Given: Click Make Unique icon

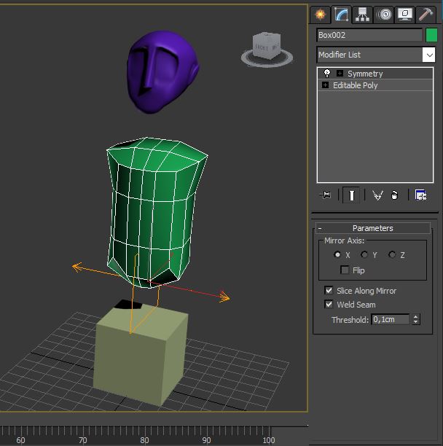Looking at the screenshot, I should click(x=377, y=195).
